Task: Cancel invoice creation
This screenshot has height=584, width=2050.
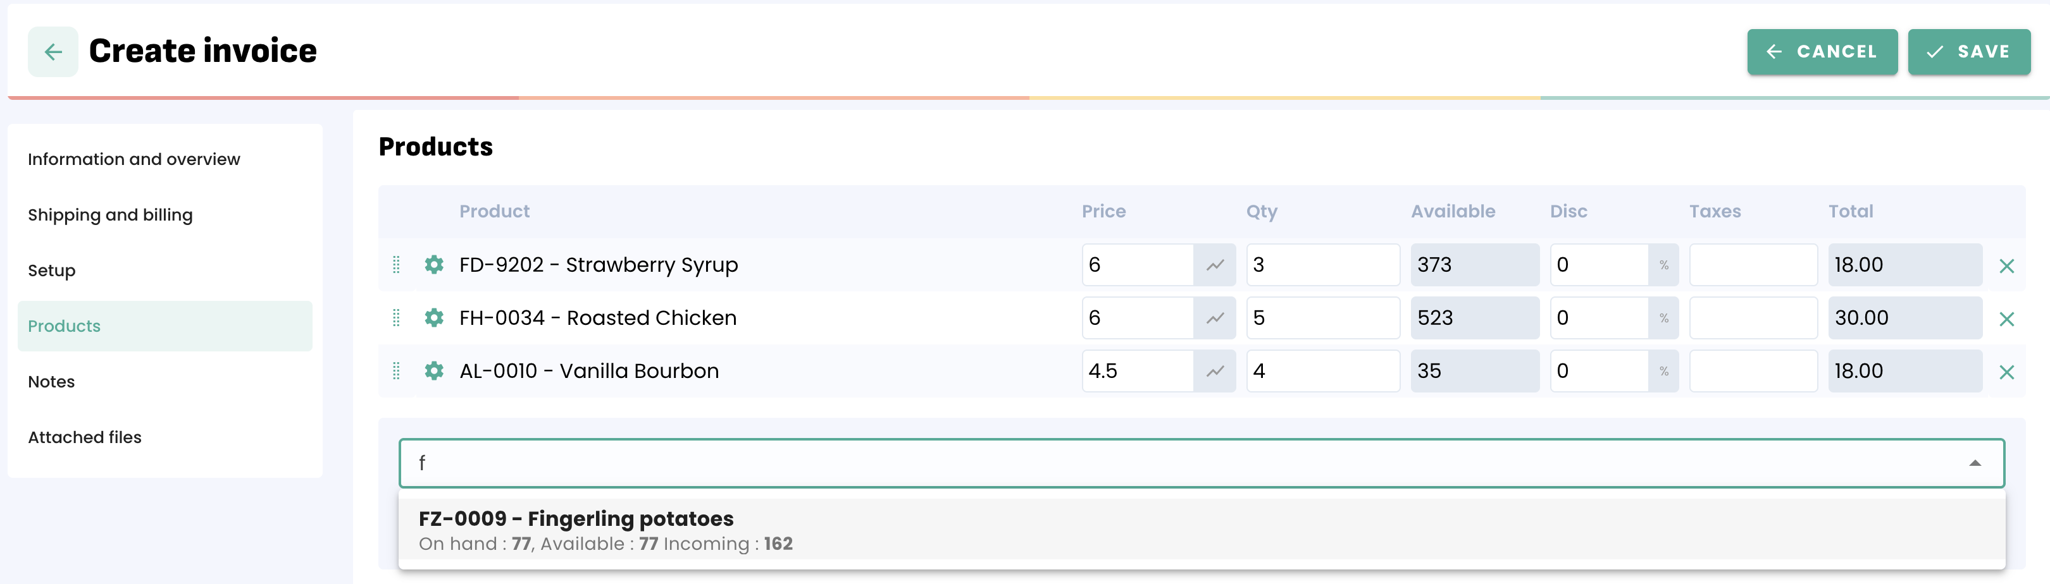Action: [1822, 52]
